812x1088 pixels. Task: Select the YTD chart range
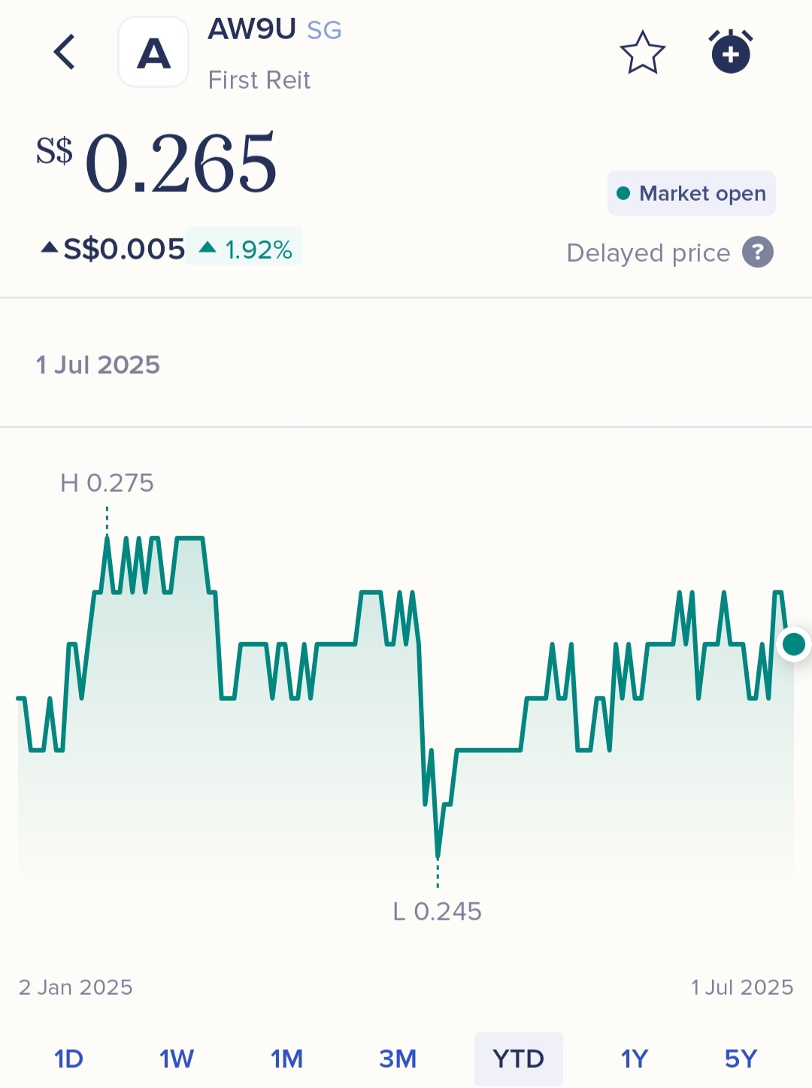click(x=518, y=1059)
